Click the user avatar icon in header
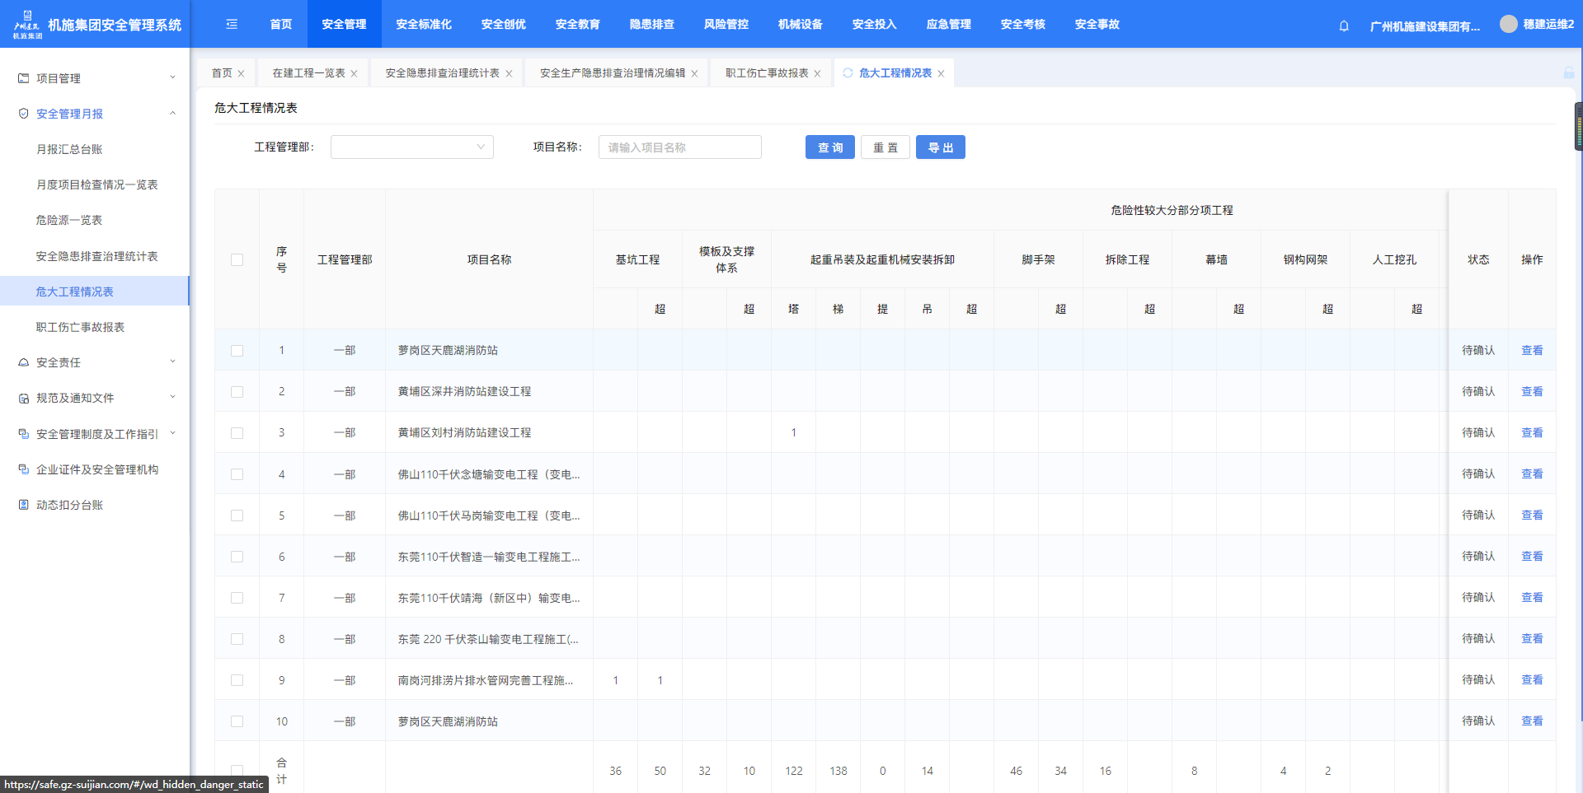 tap(1508, 24)
